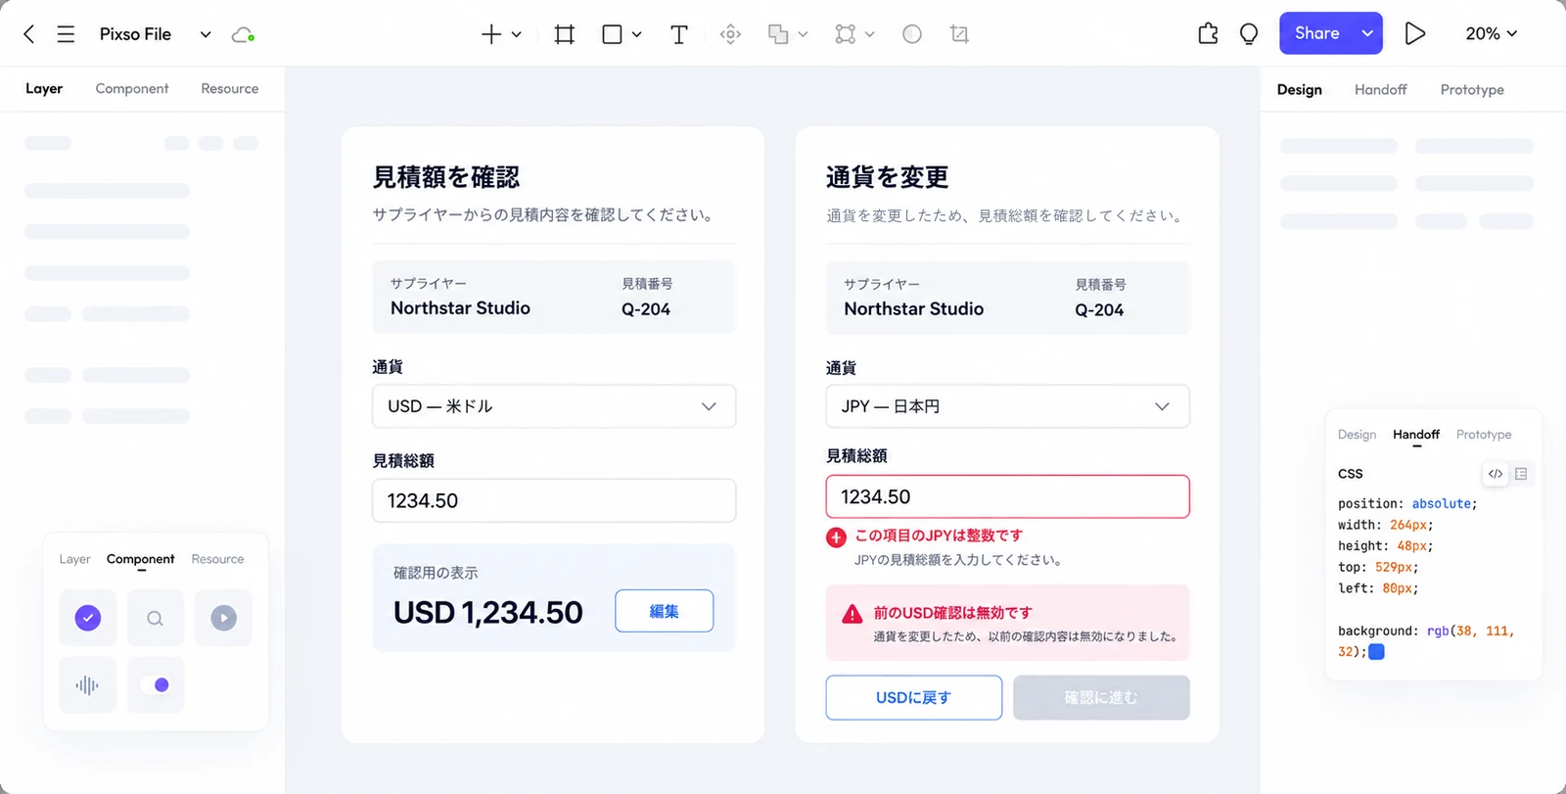This screenshot has height=794, width=1566.
Task: Open the hamburger main menu
Action: [x=66, y=34]
